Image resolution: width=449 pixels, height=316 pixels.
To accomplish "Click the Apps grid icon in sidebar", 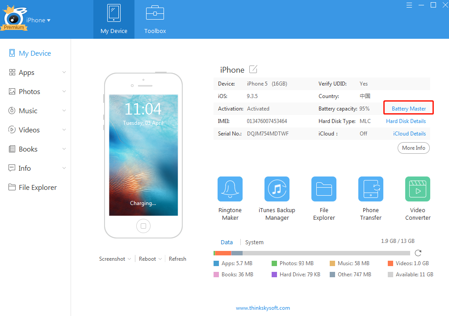I will [x=12, y=72].
